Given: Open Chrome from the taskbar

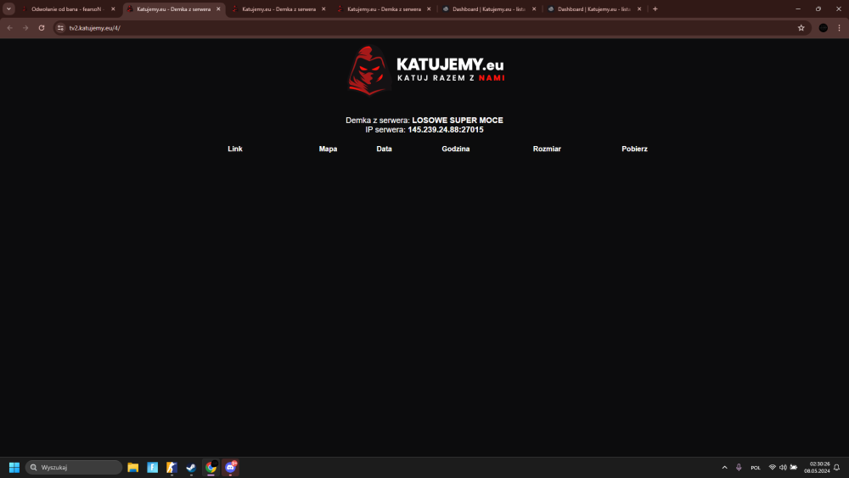Looking at the screenshot, I should pos(211,467).
